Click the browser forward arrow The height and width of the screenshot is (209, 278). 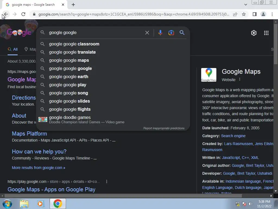point(15,14)
